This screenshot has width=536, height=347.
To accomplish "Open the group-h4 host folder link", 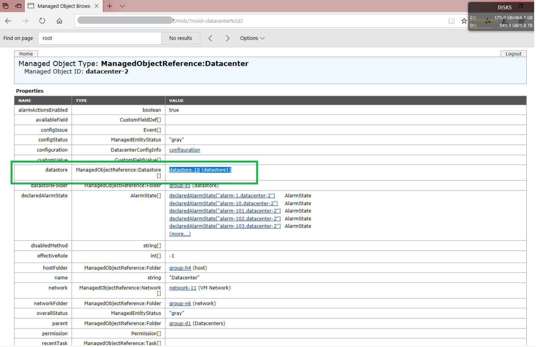I will 180,268.
